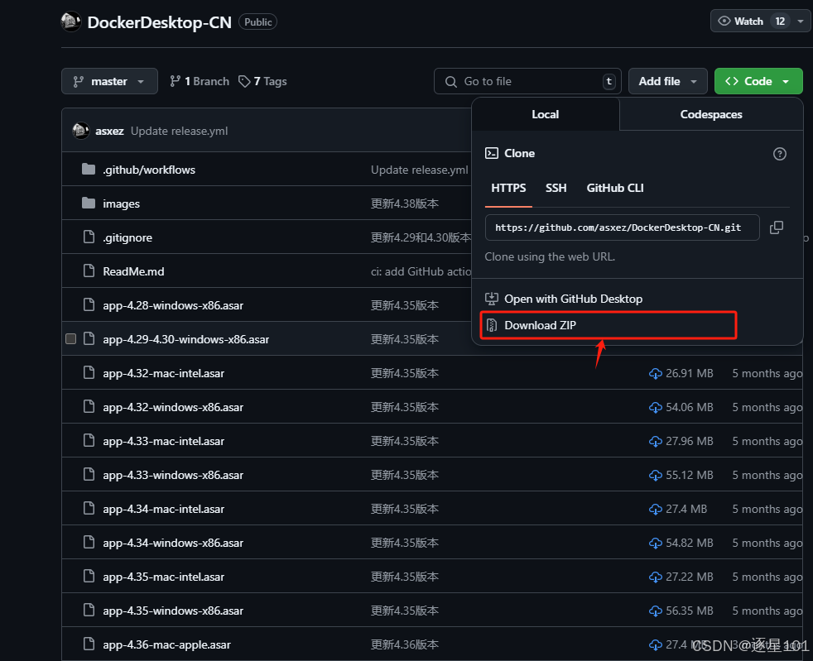The height and width of the screenshot is (661, 813).
Task: Open app-4.28-windows-x86.asar file
Action: click(173, 305)
